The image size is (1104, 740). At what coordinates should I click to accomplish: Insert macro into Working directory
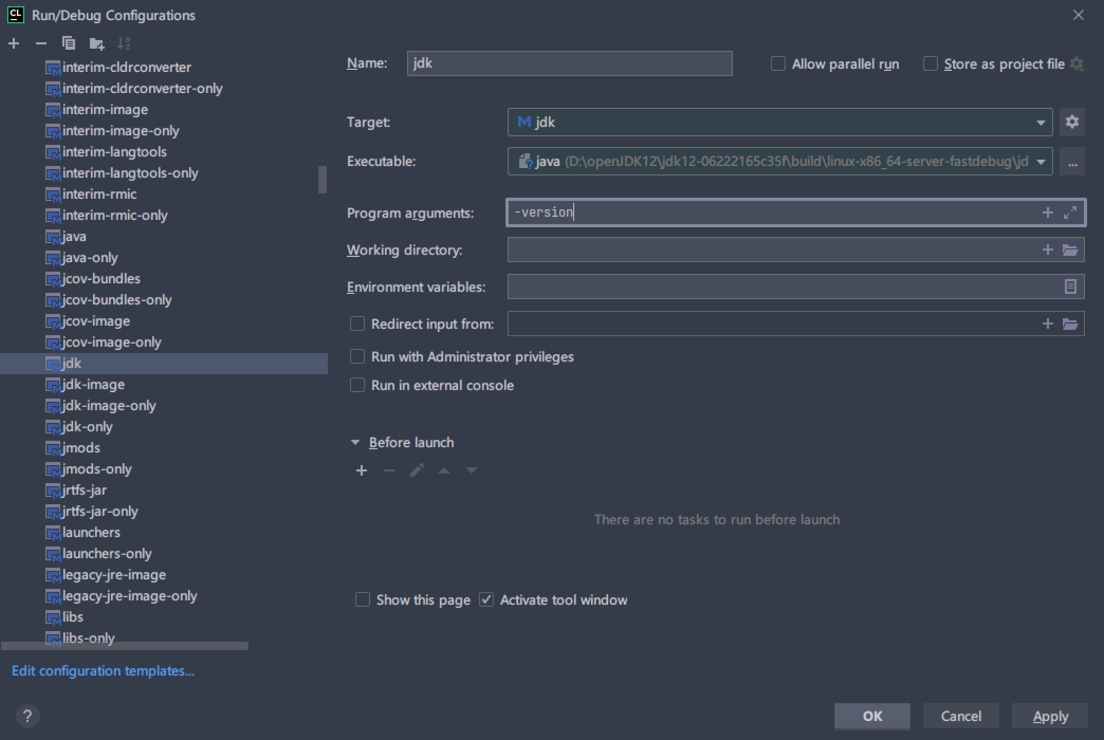click(x=1048, y=250)
